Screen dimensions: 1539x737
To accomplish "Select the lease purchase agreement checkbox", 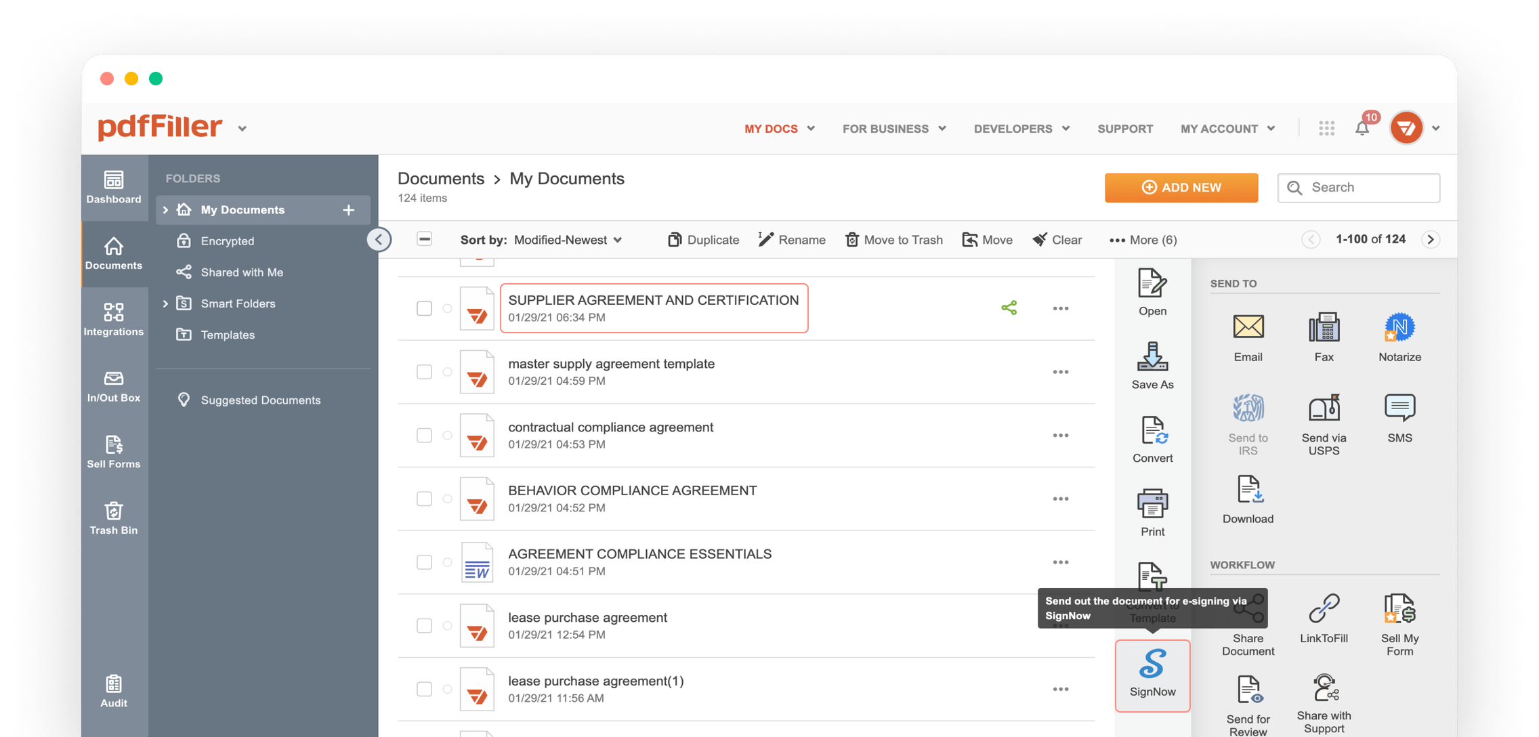I will pyautogui.click(x=425, y=625).
